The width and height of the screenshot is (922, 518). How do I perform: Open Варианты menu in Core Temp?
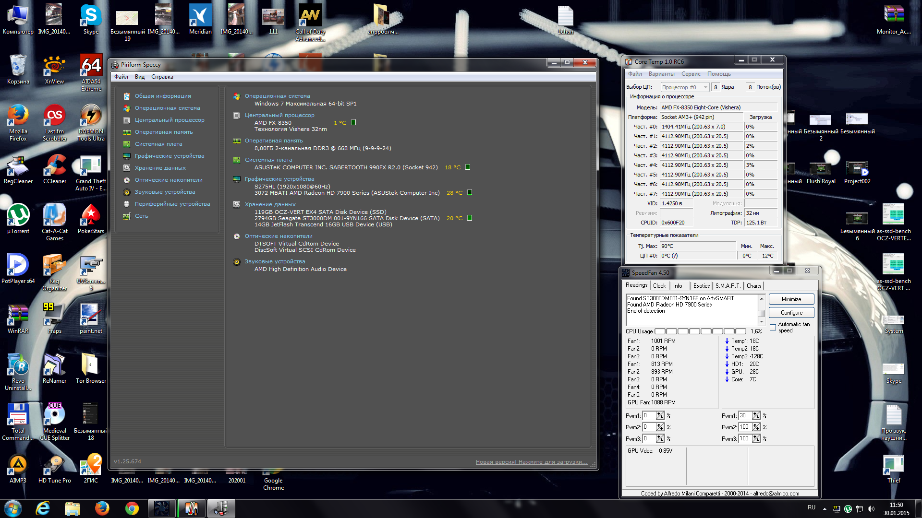click(x=661, y=74)
